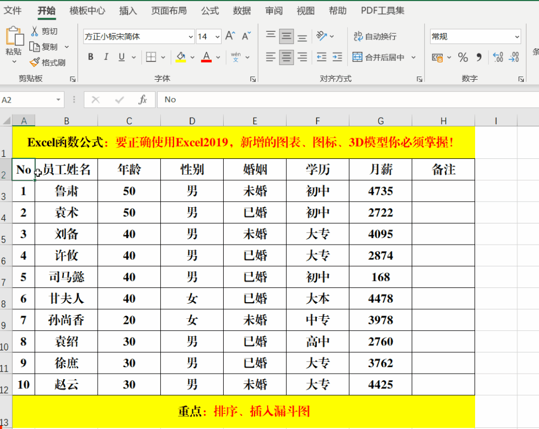Switch to the 页面布局 tab

[169, 11]
